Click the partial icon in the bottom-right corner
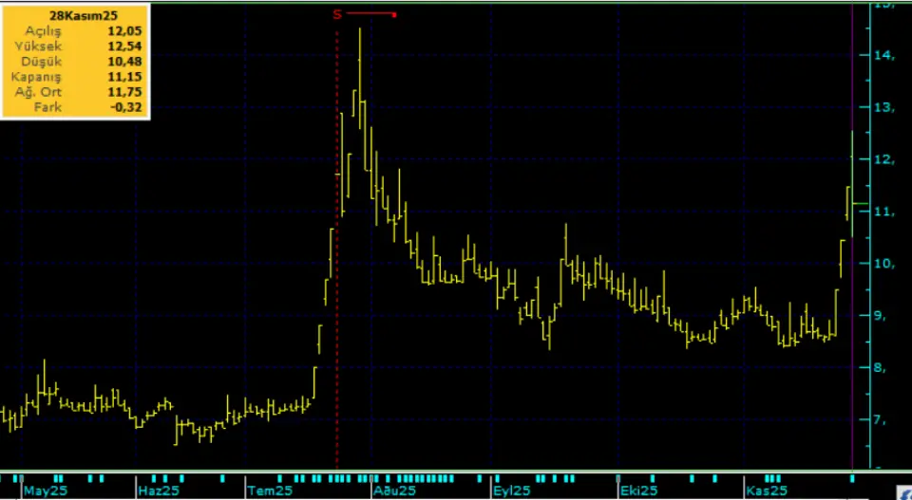Viewport: 912px width, 500px height. tap(902, 492)
